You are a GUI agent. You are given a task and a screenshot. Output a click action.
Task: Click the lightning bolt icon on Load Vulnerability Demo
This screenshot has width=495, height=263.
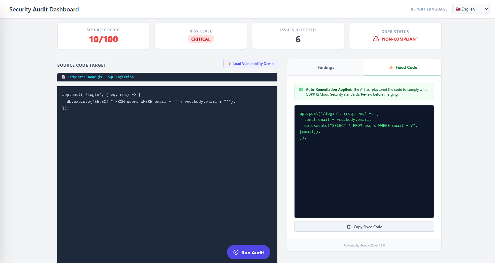click(x=230, y=64)
